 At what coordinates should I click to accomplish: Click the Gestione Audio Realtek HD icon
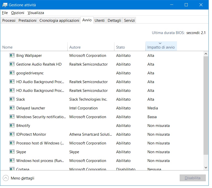[x=12, y=64]
